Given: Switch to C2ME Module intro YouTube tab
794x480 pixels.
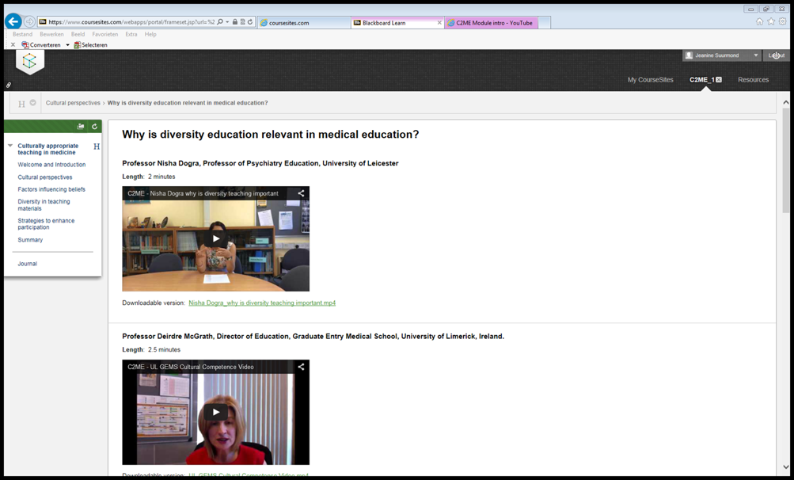Looking at the screenshot, I should point(492,23).
